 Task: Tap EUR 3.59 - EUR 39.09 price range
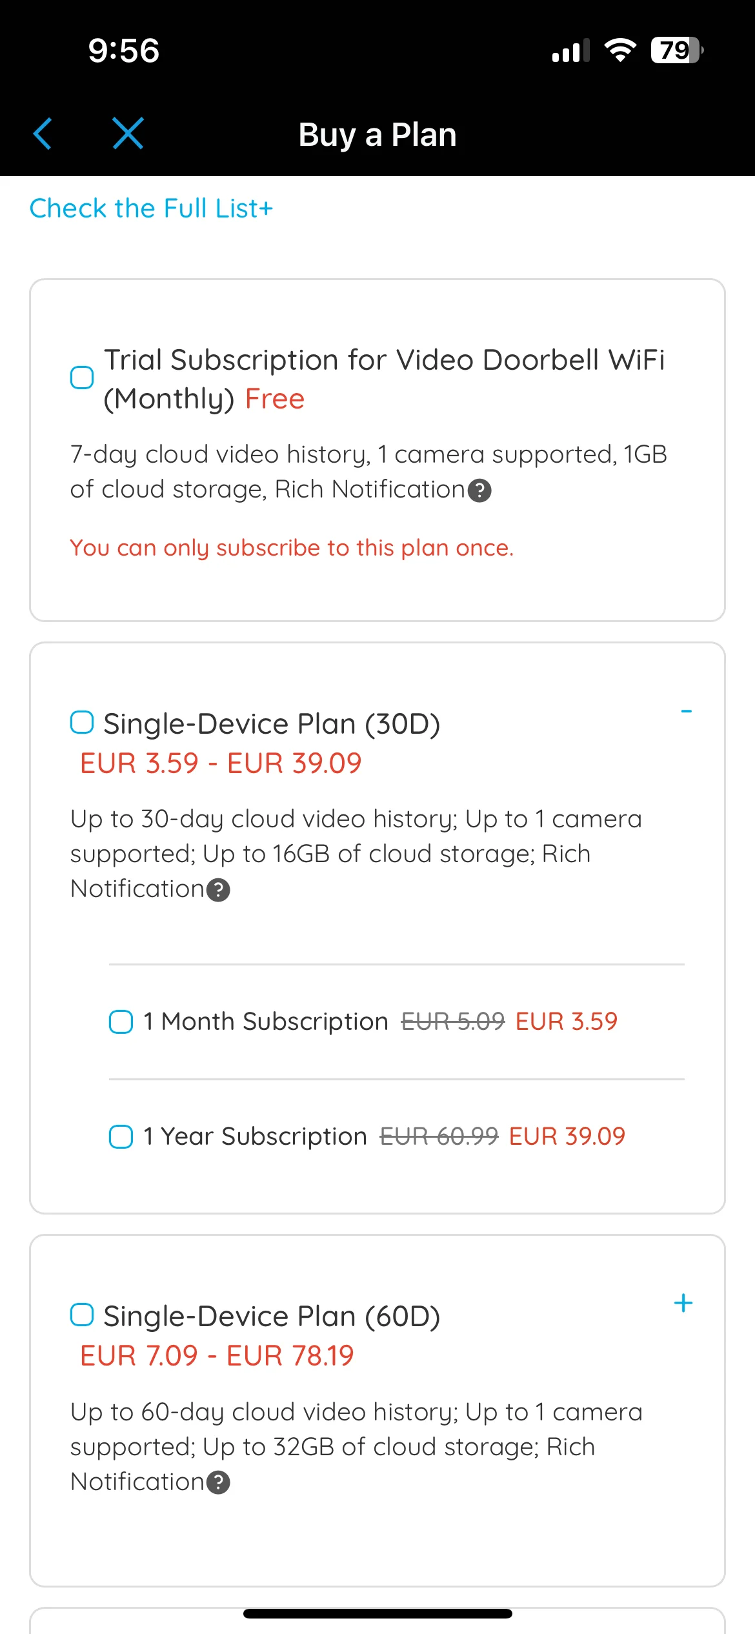pyautogui.click(x=221, y=763)
